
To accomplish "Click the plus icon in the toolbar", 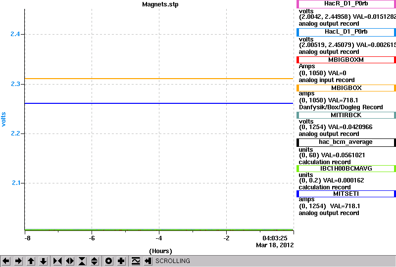I will [x=121, y=261].
